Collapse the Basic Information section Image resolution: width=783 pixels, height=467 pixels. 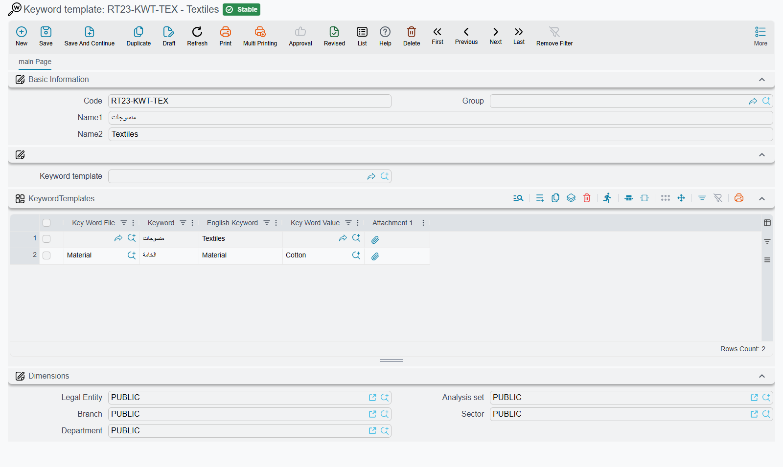762,80
